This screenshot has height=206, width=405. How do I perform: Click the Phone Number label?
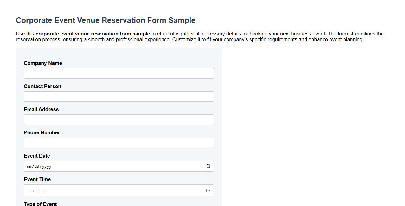pyautogui.click(x=42, y=132)
